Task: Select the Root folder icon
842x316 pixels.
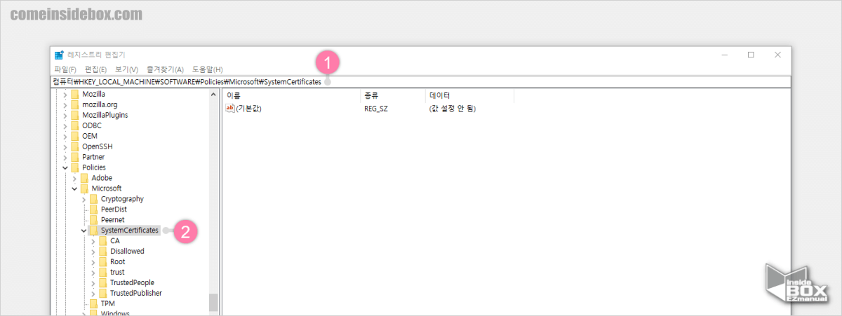Action: pyautogui.click(x=102, y=262)
